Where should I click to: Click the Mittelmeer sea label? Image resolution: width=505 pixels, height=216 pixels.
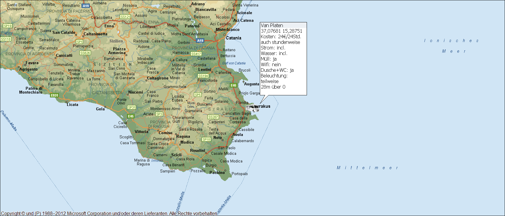click(368, 168)
